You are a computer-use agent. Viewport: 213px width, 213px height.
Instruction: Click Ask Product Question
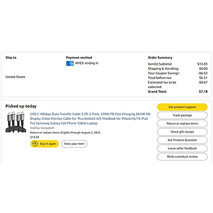(182, 140)
